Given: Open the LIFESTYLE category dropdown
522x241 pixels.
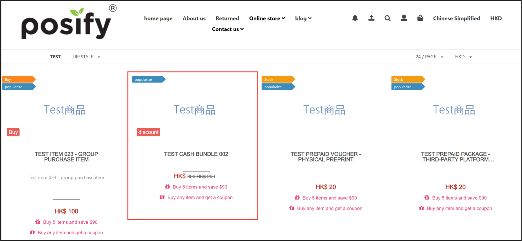Looking at the screenshot, I should (x=86, y=57).
